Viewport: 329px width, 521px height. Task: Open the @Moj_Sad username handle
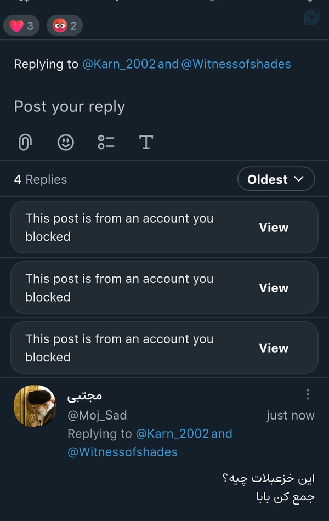pyautogui.click(x=97, y=415)
